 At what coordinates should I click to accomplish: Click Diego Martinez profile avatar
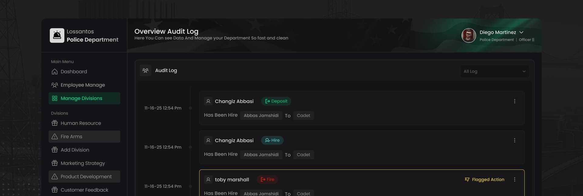coord(469,35)
